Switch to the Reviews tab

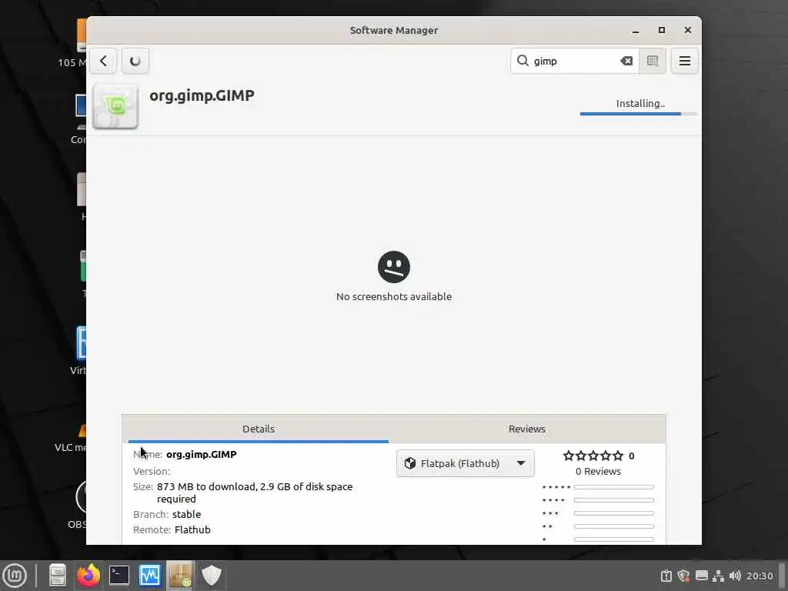(x=526, y=429)
